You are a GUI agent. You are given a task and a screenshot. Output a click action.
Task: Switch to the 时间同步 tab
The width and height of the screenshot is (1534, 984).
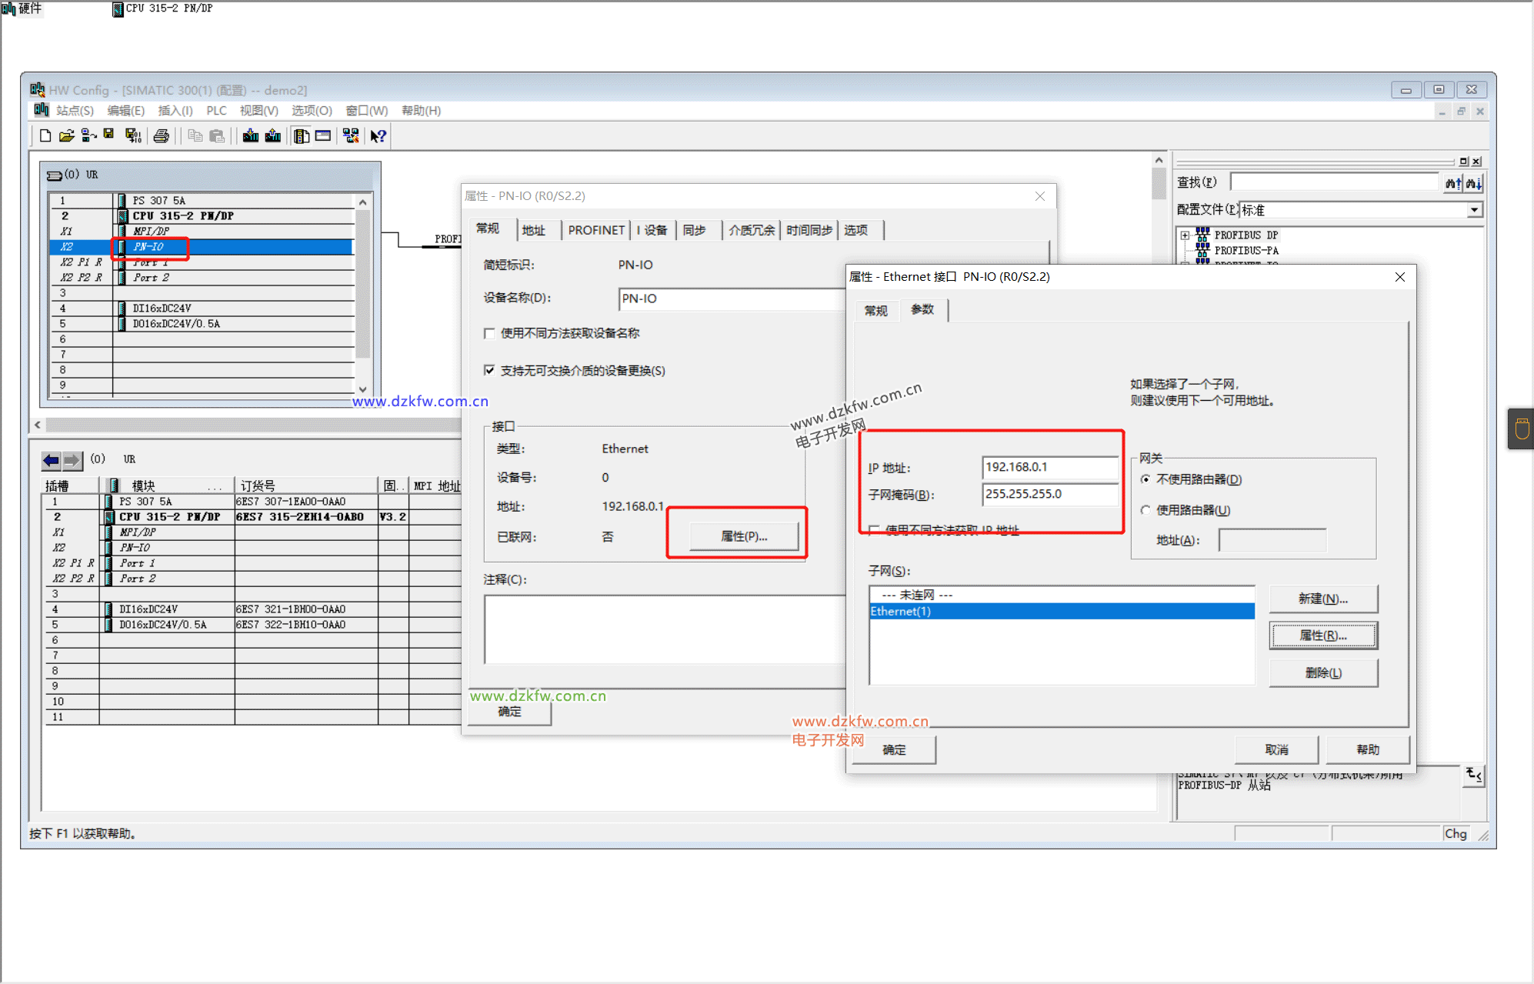(x=809, y=230)
